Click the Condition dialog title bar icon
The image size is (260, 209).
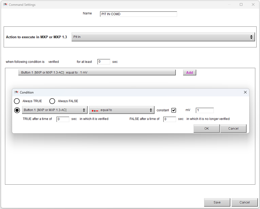16,92
